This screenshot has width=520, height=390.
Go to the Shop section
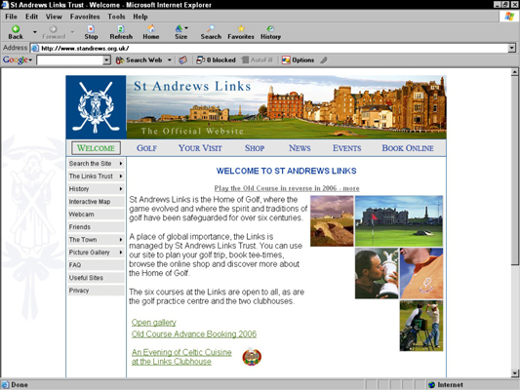pos(255,148)
